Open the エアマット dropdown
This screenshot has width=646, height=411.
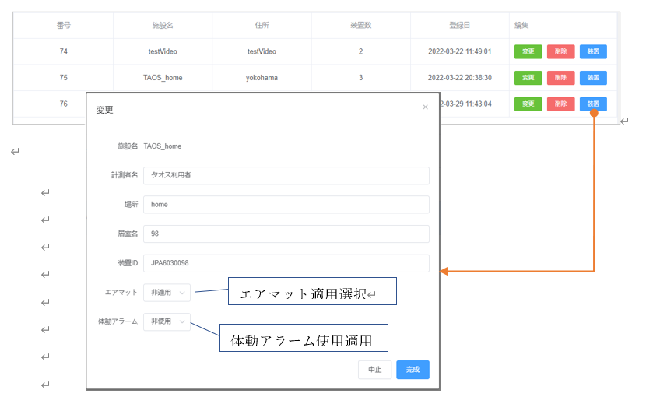(167, 293)
